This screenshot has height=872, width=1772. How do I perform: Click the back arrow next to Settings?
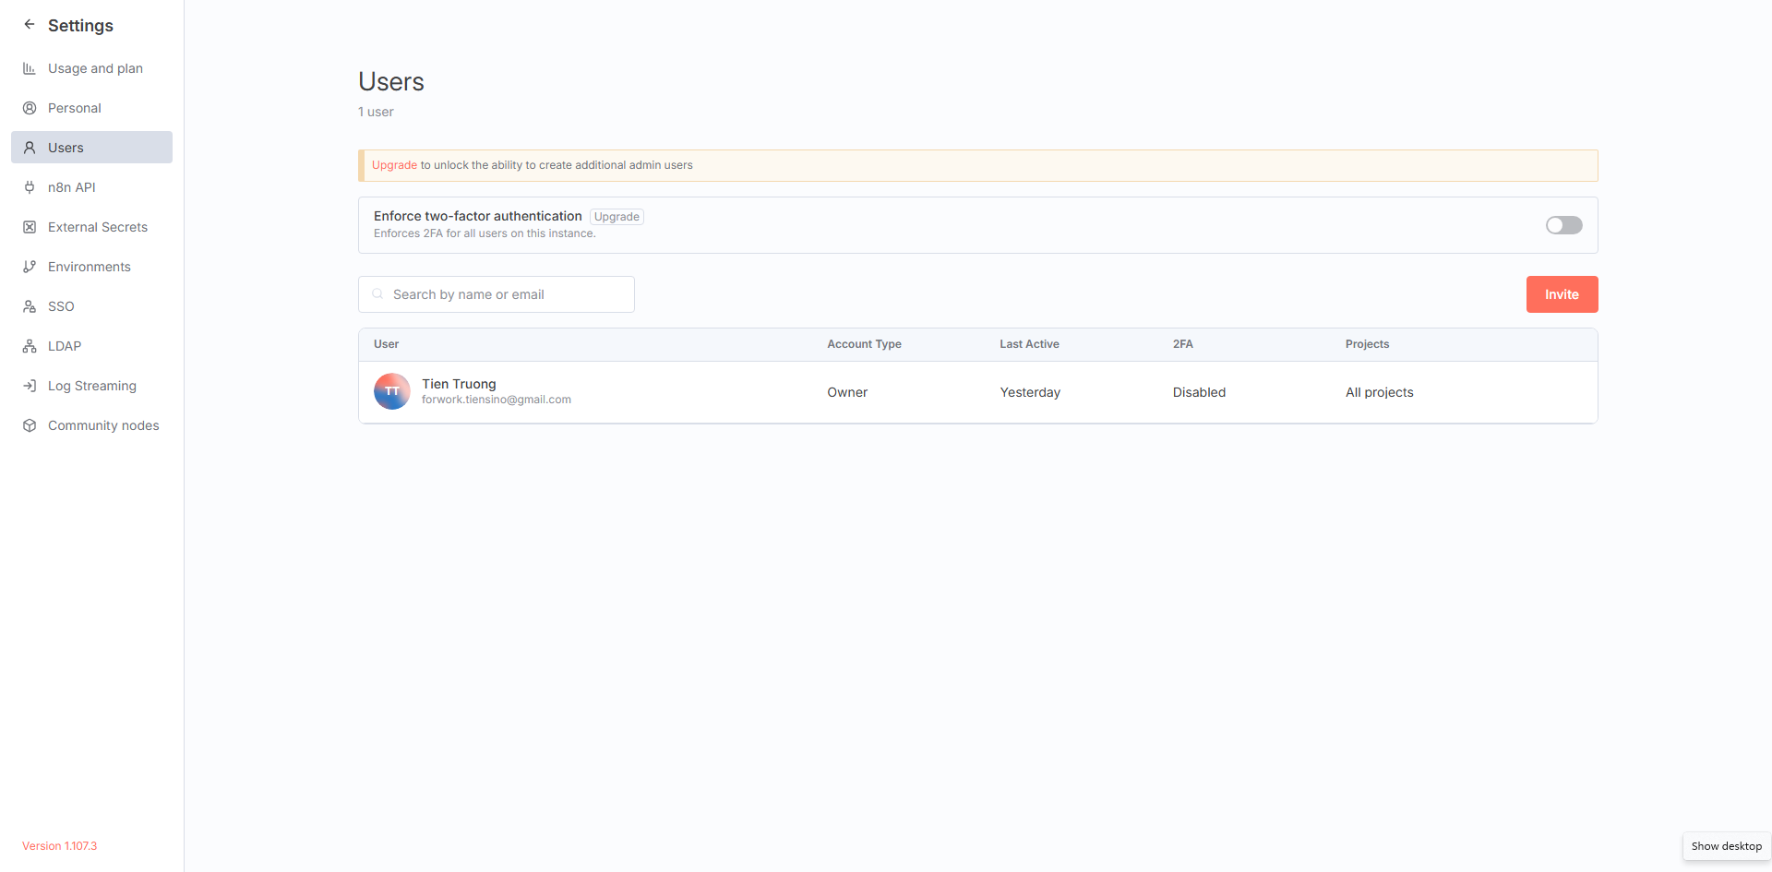point(30,25)
